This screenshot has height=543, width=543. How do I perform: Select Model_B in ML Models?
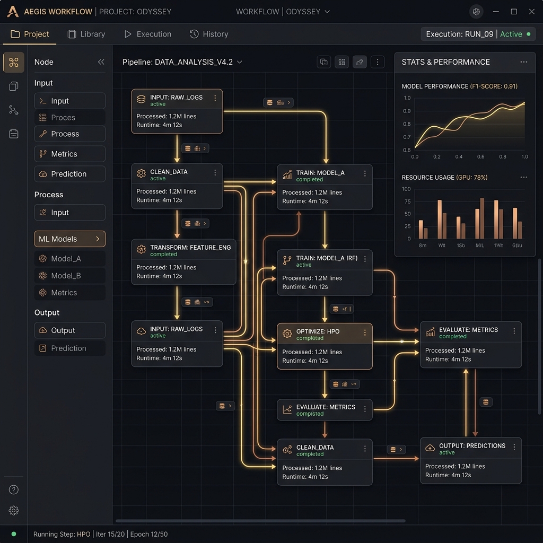69,276
